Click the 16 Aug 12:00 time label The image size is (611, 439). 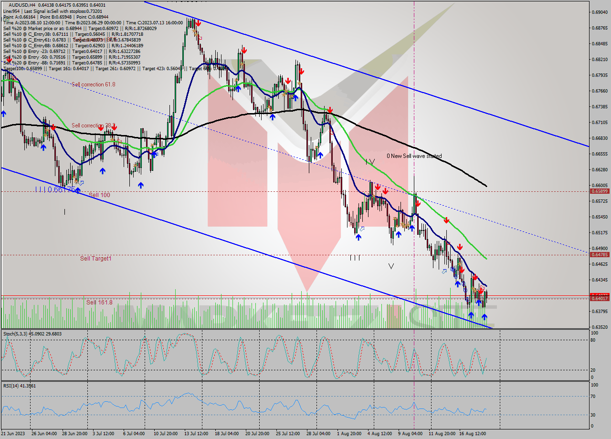[472, 434]
